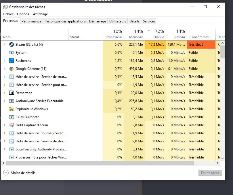Click the horizontal scrollbar right arrow

tap(218, 163)
